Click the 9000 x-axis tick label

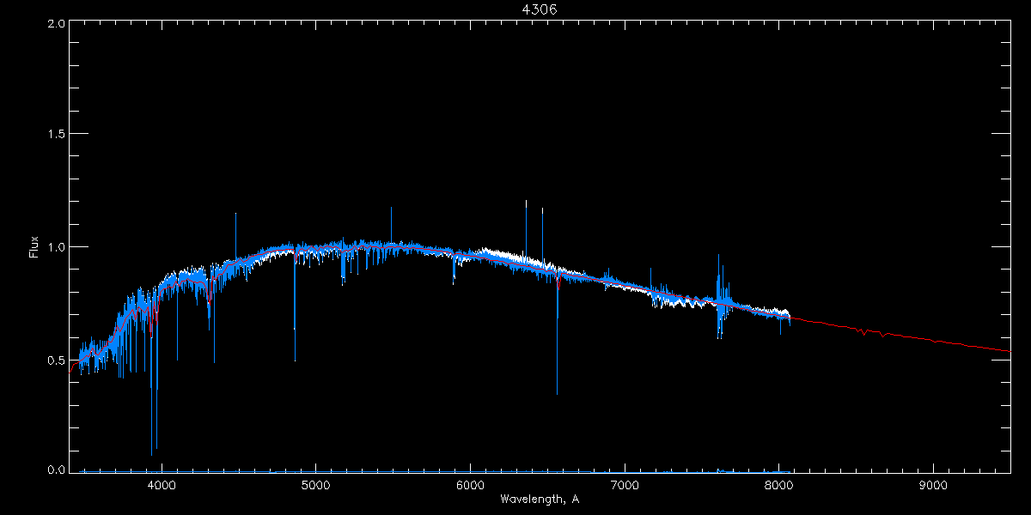pos(934,484)
